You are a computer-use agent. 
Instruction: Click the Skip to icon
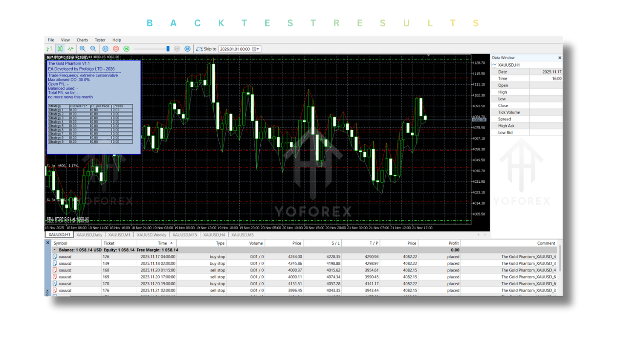199,49
